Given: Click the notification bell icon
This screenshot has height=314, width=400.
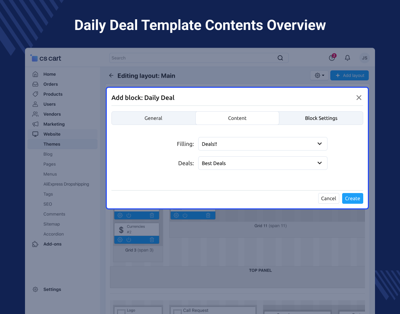Looking at the screenshot, I should [x=347, y=58].
